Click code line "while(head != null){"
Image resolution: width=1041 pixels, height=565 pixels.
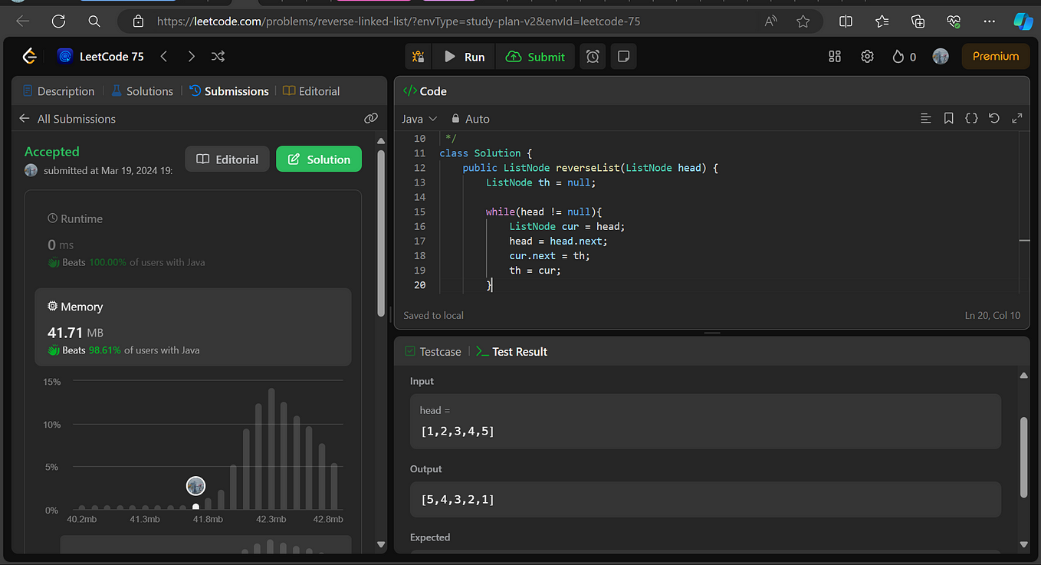(x=544, y=212)
